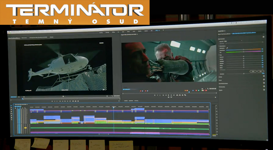Select the Track Select Forward tool
The height and width of the screenshot is (150, 273).
pos(11,108)
